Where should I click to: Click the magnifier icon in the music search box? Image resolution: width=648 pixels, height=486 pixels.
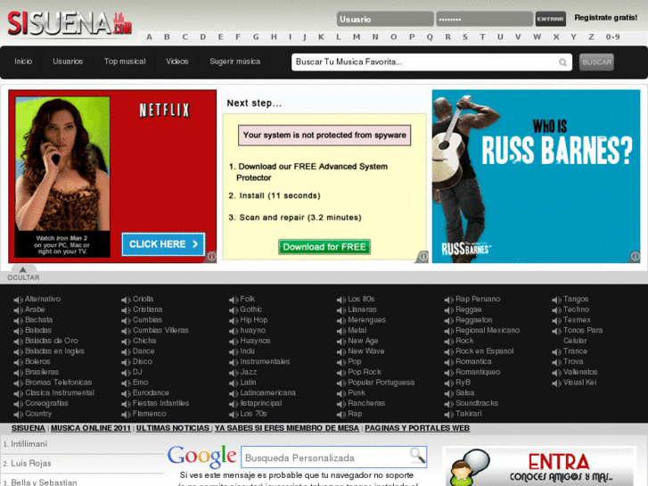(x=562, y=62)
